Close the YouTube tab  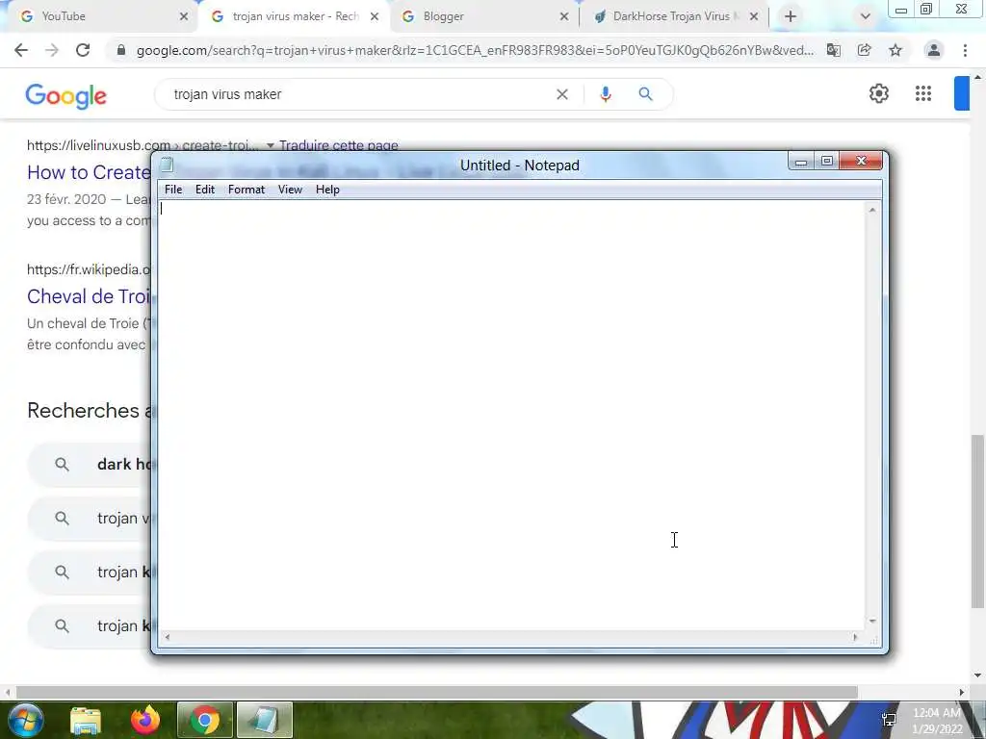point(184,17)
